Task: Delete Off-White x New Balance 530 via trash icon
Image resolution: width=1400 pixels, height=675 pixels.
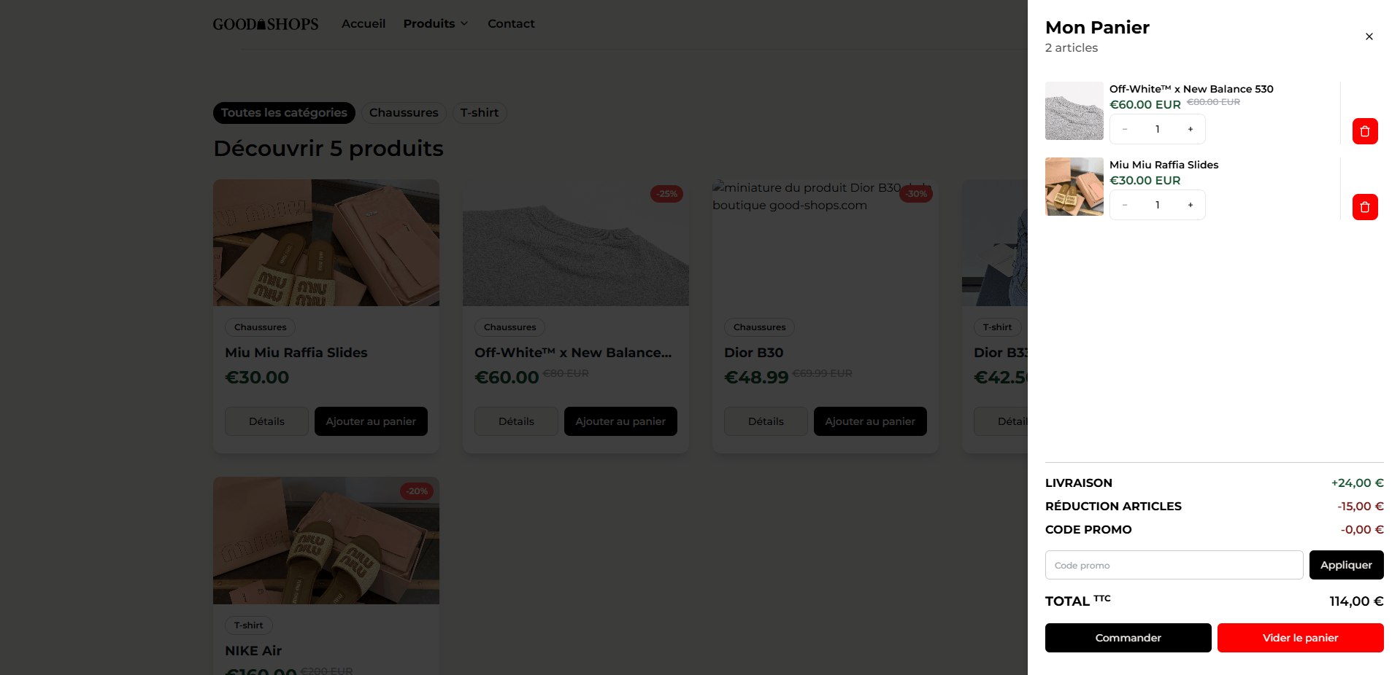Action: (1364, 131)
